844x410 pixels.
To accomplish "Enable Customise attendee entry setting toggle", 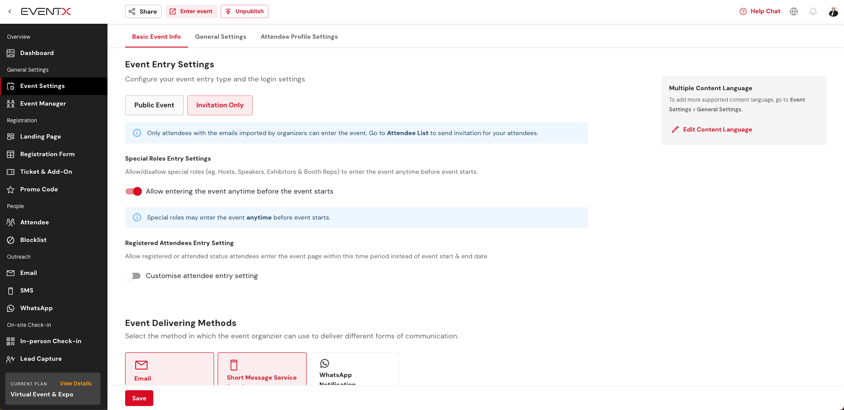I will pyautogui.click(x=133, y=276).
